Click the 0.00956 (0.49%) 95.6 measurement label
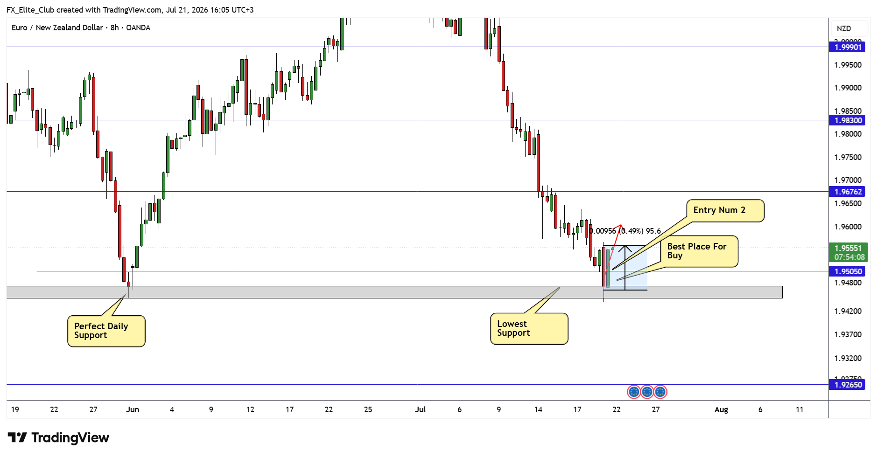The width and height of the screenshot is (877, 457). pyautogui.click(x=625, y=231)
